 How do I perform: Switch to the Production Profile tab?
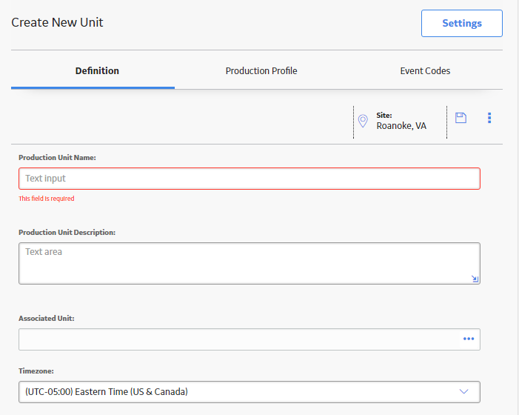261,71
